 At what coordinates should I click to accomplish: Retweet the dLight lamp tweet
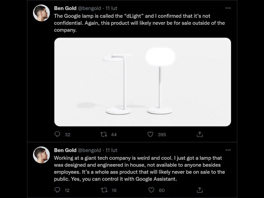tap(104, 134)
